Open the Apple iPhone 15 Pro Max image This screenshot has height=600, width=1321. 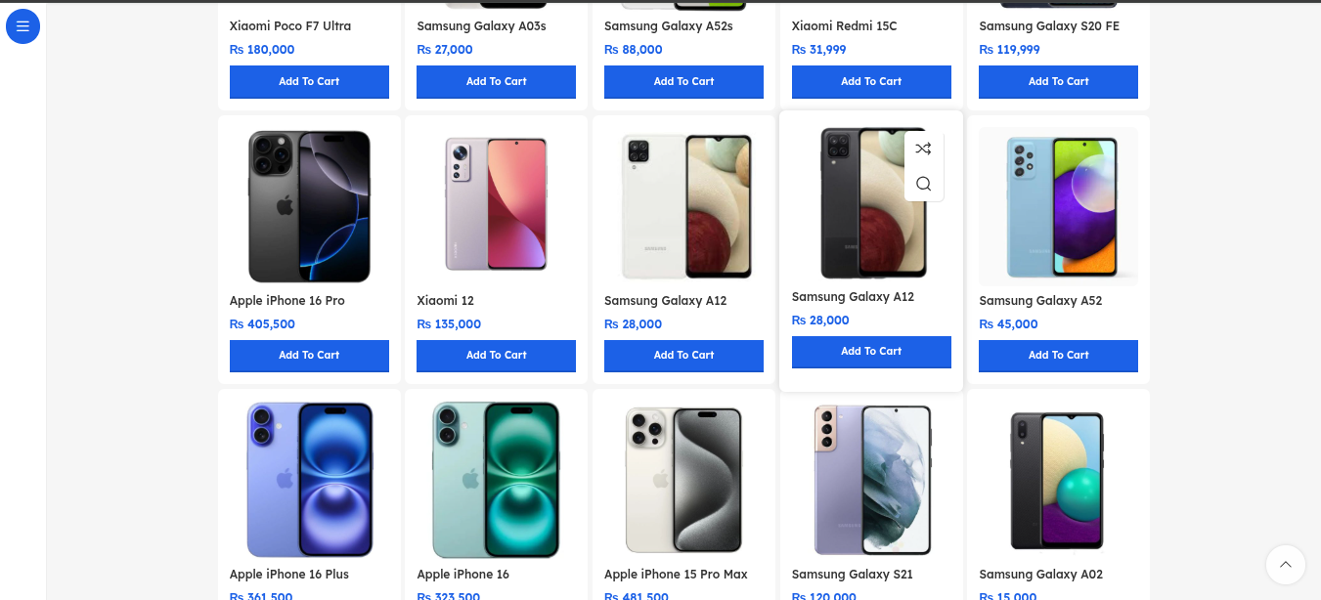pos(683,480)
